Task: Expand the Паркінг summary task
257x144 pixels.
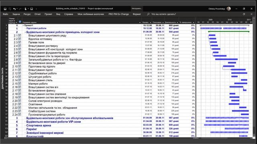Action: 25,129
